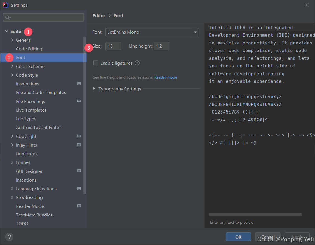Click preview line 'abcdefghijklmnopqrstuvwxyz'
The image size is (315, 245).
pyautogui.click(x=245, y=96)
